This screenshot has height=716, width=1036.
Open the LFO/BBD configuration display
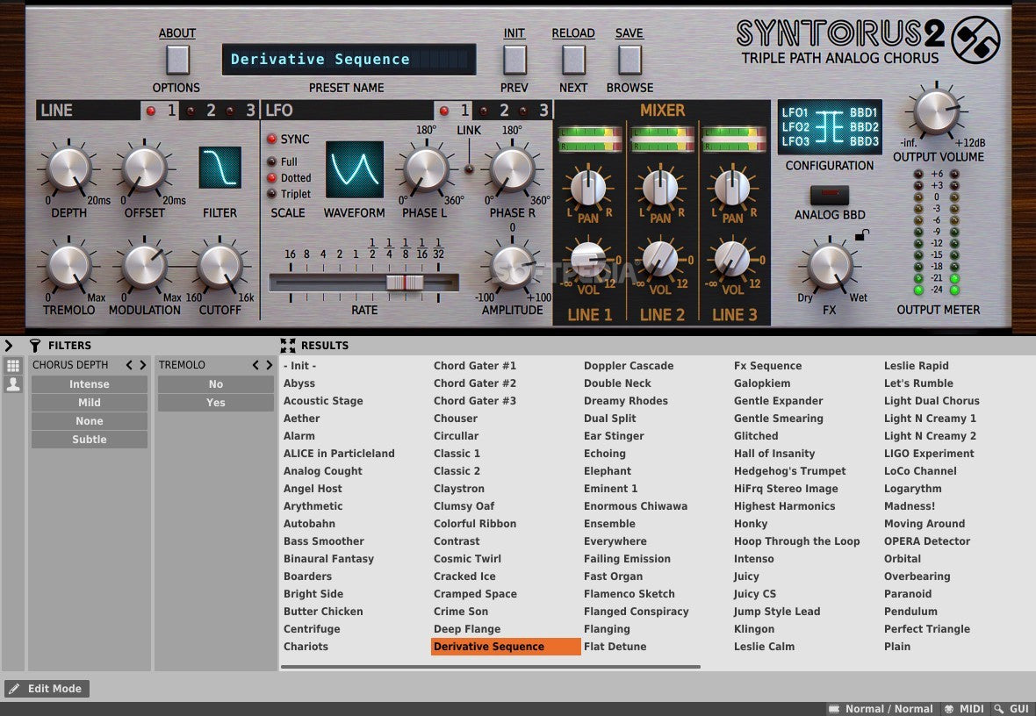(830, 127)
